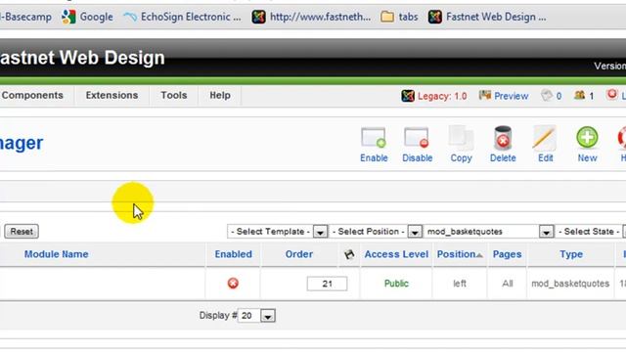Click the order input field showing 21
The width and height of the screenshot is (626, 352).
click(x=327, y=284)
